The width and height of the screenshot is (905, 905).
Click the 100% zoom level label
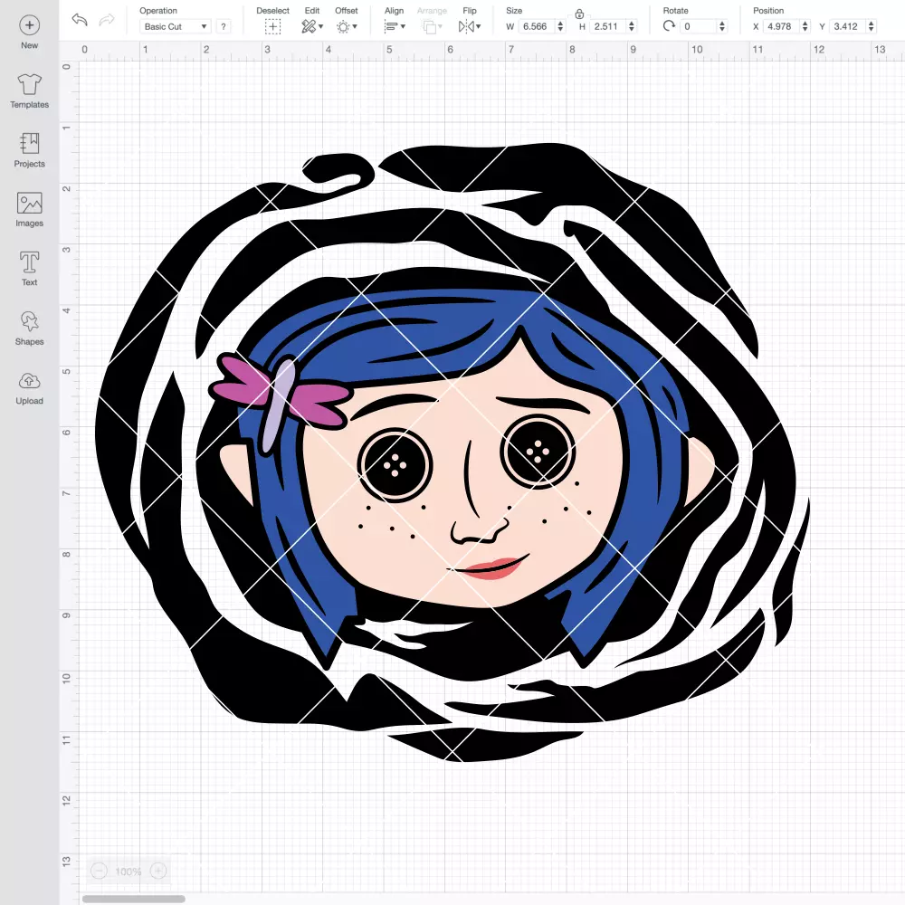(129, 872)
